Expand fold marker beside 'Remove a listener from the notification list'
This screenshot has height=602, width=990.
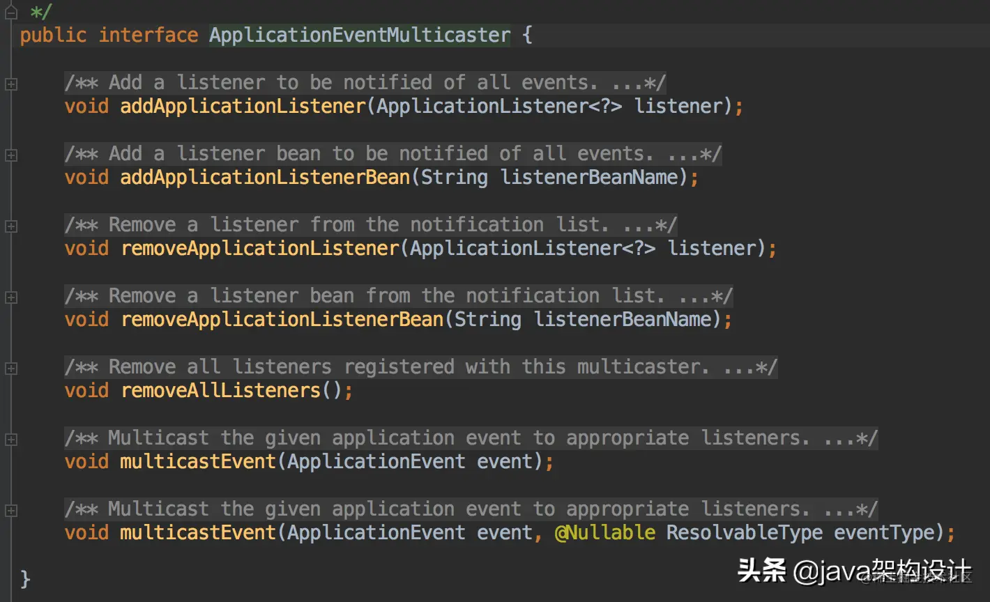[11, 226]
